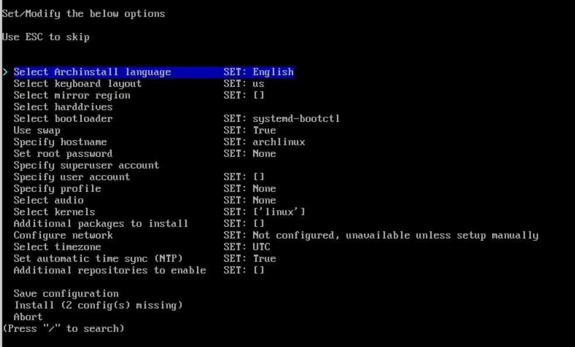The image size is (575, 347).
Task: Open the Configure network option
Action: (63, 236)
